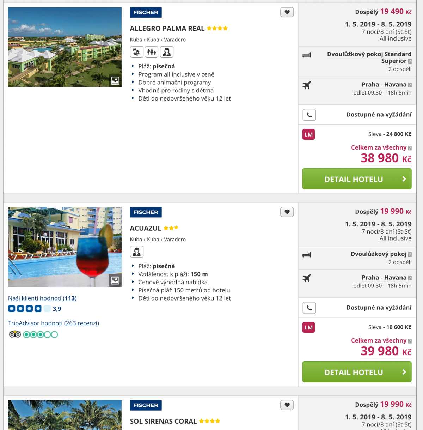Image resolution: width=423 pixels, height=430 pixels.
Task: Show help for Praha - Havana flight in Allegro
Action: 410,85
